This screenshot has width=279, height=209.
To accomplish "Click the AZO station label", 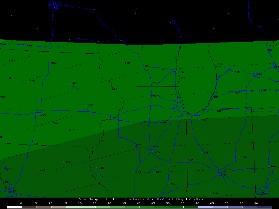I will [x=237, y=94].
